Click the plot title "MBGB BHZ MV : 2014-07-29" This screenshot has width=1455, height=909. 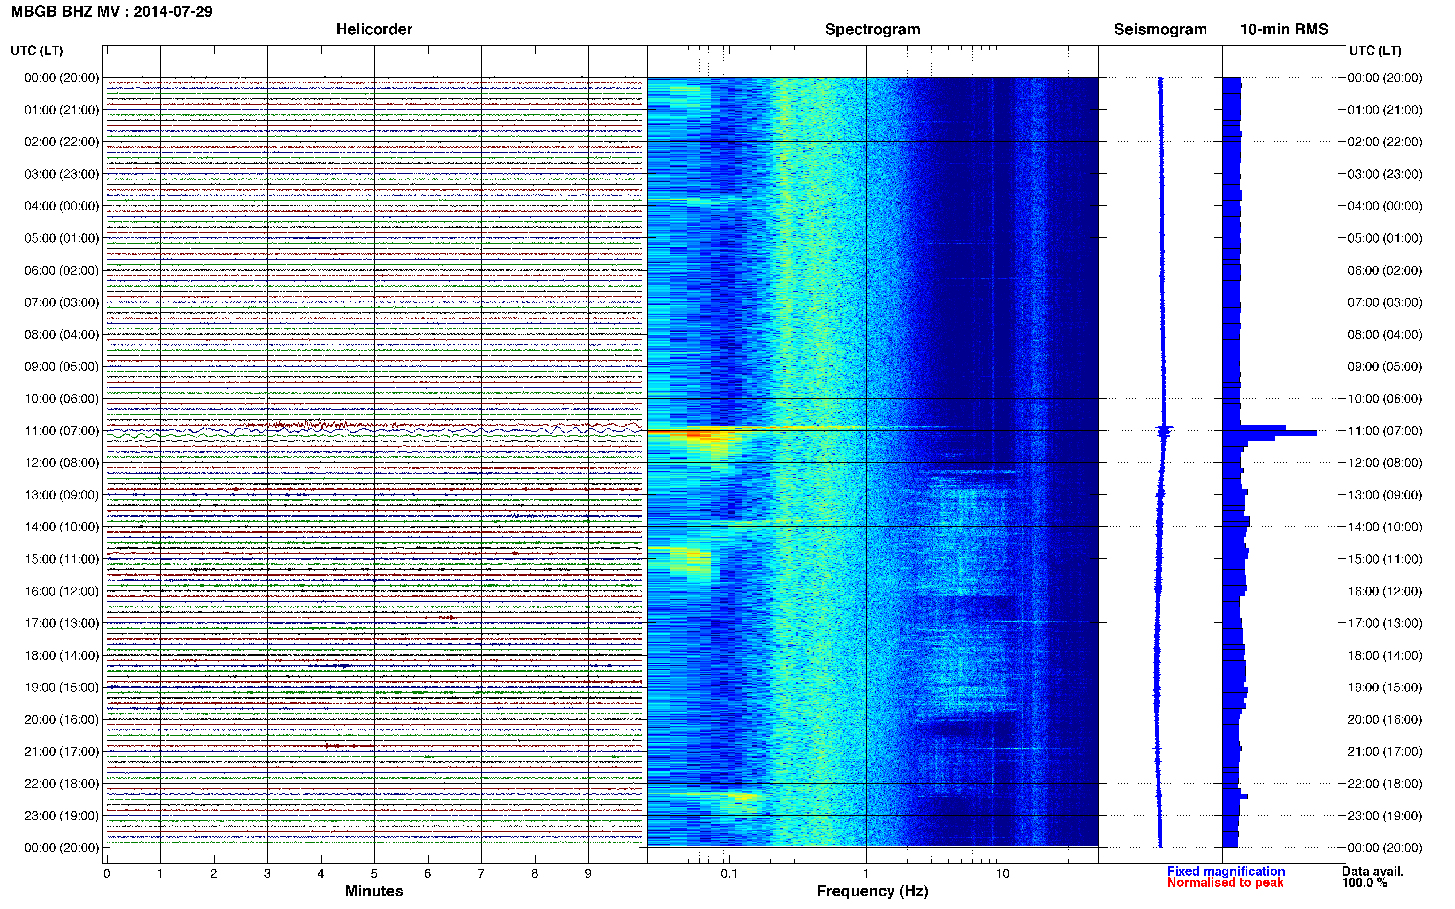[x=112, y=11]
